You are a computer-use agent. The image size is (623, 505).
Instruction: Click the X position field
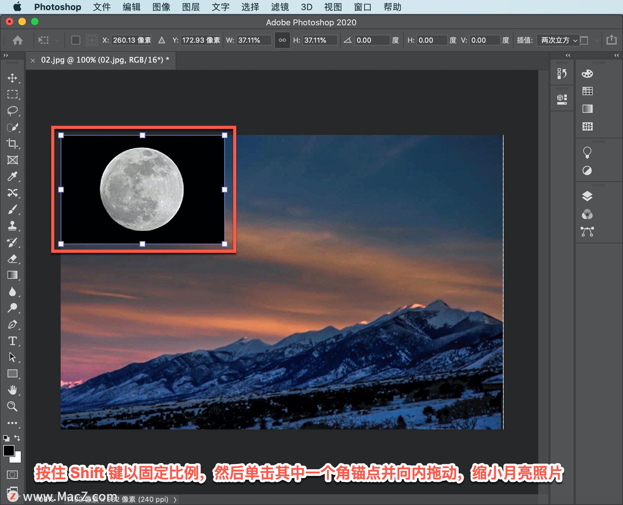coord(131,40)
